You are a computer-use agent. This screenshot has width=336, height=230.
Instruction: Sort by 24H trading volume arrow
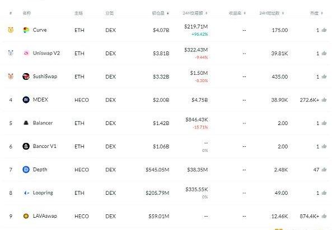(206, 13)
